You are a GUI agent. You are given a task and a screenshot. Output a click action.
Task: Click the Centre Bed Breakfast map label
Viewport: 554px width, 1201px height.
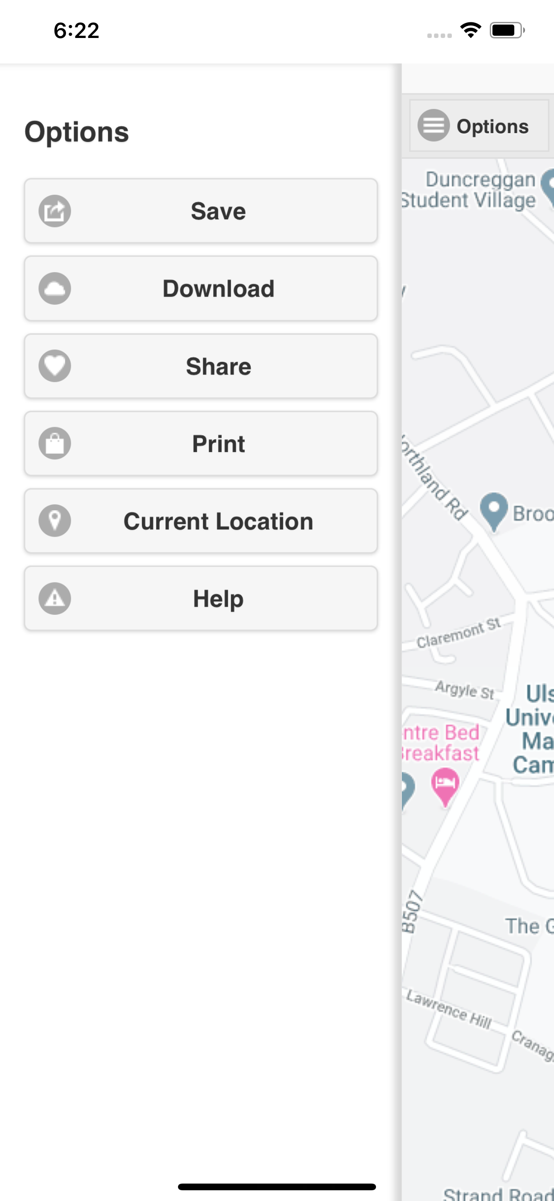pyautogui.click(x=440, y=743)
